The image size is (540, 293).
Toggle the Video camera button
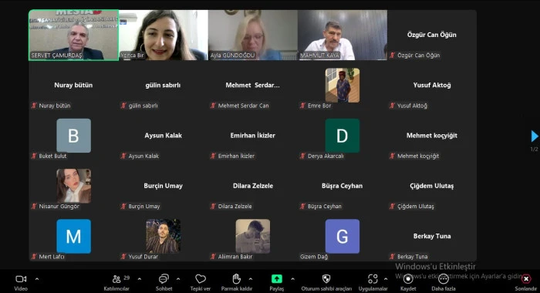(x=21, y=282)
